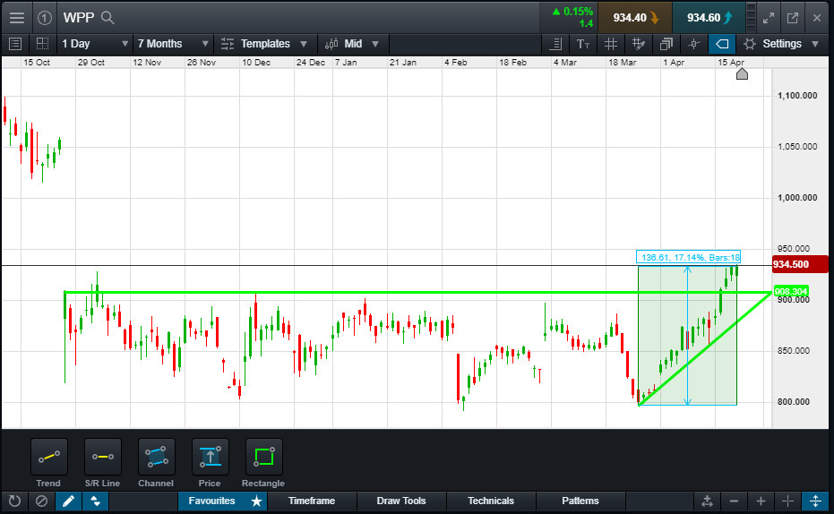This screenshot has width=834, height=514.
Task: Toggle the highlighted vertical-arrows scale button
Action: point(815,501)
